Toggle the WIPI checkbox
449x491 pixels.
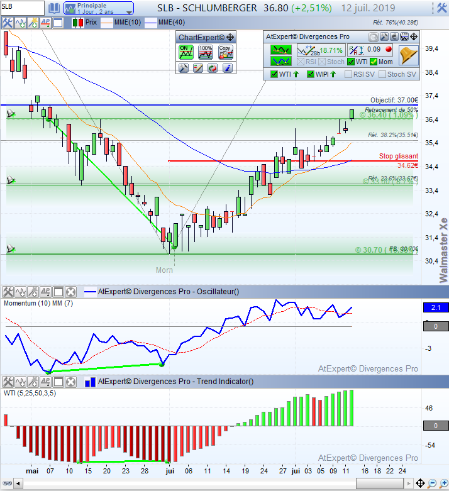tap(311, 74)
